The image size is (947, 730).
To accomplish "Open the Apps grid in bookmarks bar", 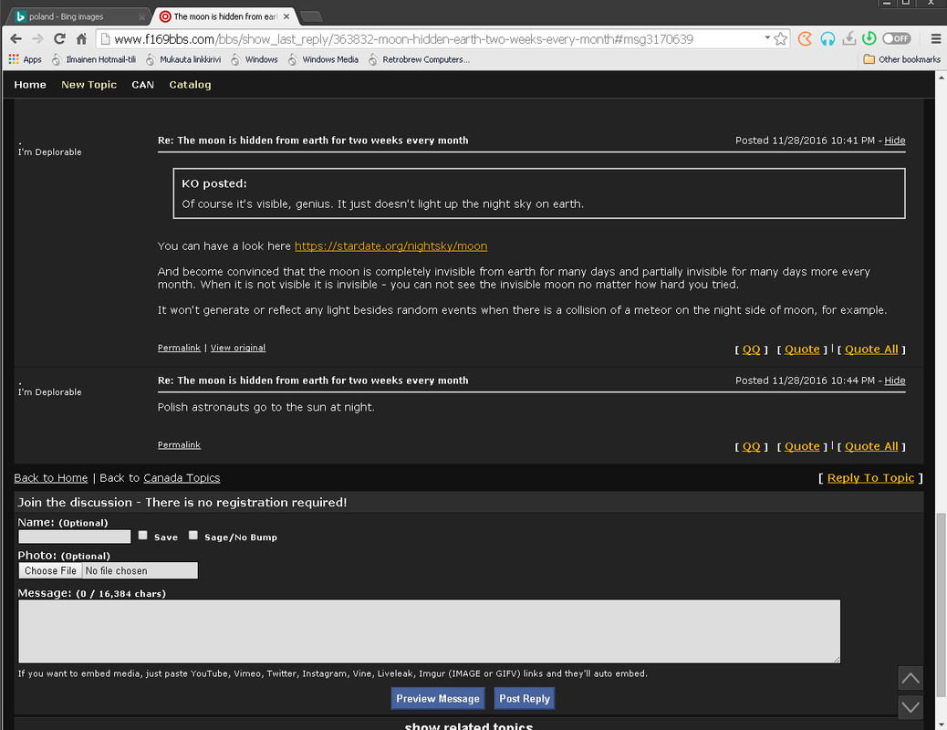I will pos(26,59).
